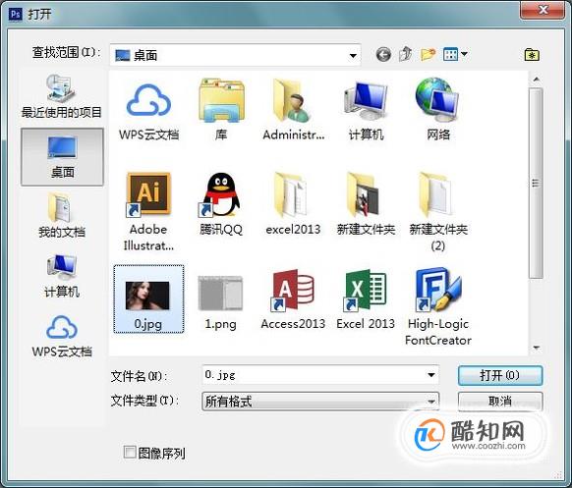
Task: Open the favorites folder star icon
Action: point(532,55)
